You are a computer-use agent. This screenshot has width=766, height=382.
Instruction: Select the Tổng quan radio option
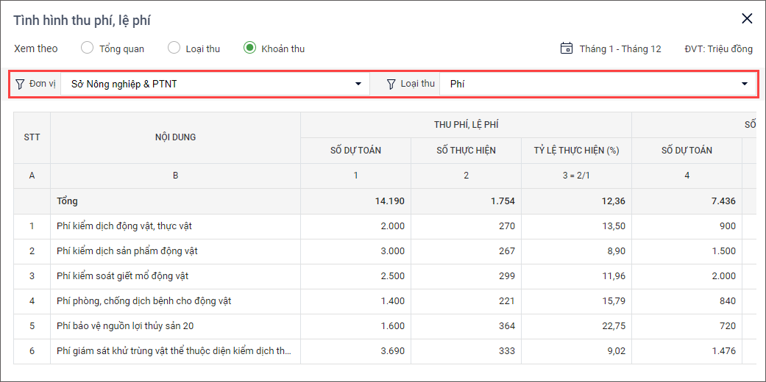pyautogui.click(x=88, y=48)
